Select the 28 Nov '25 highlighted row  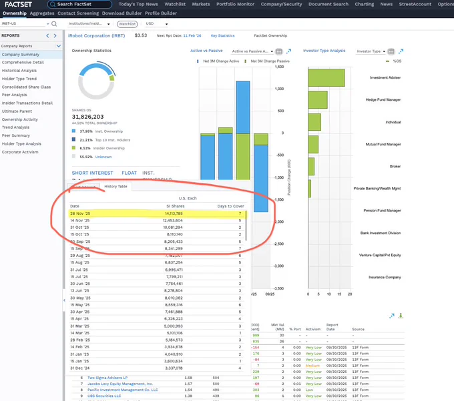coord(157,214)
